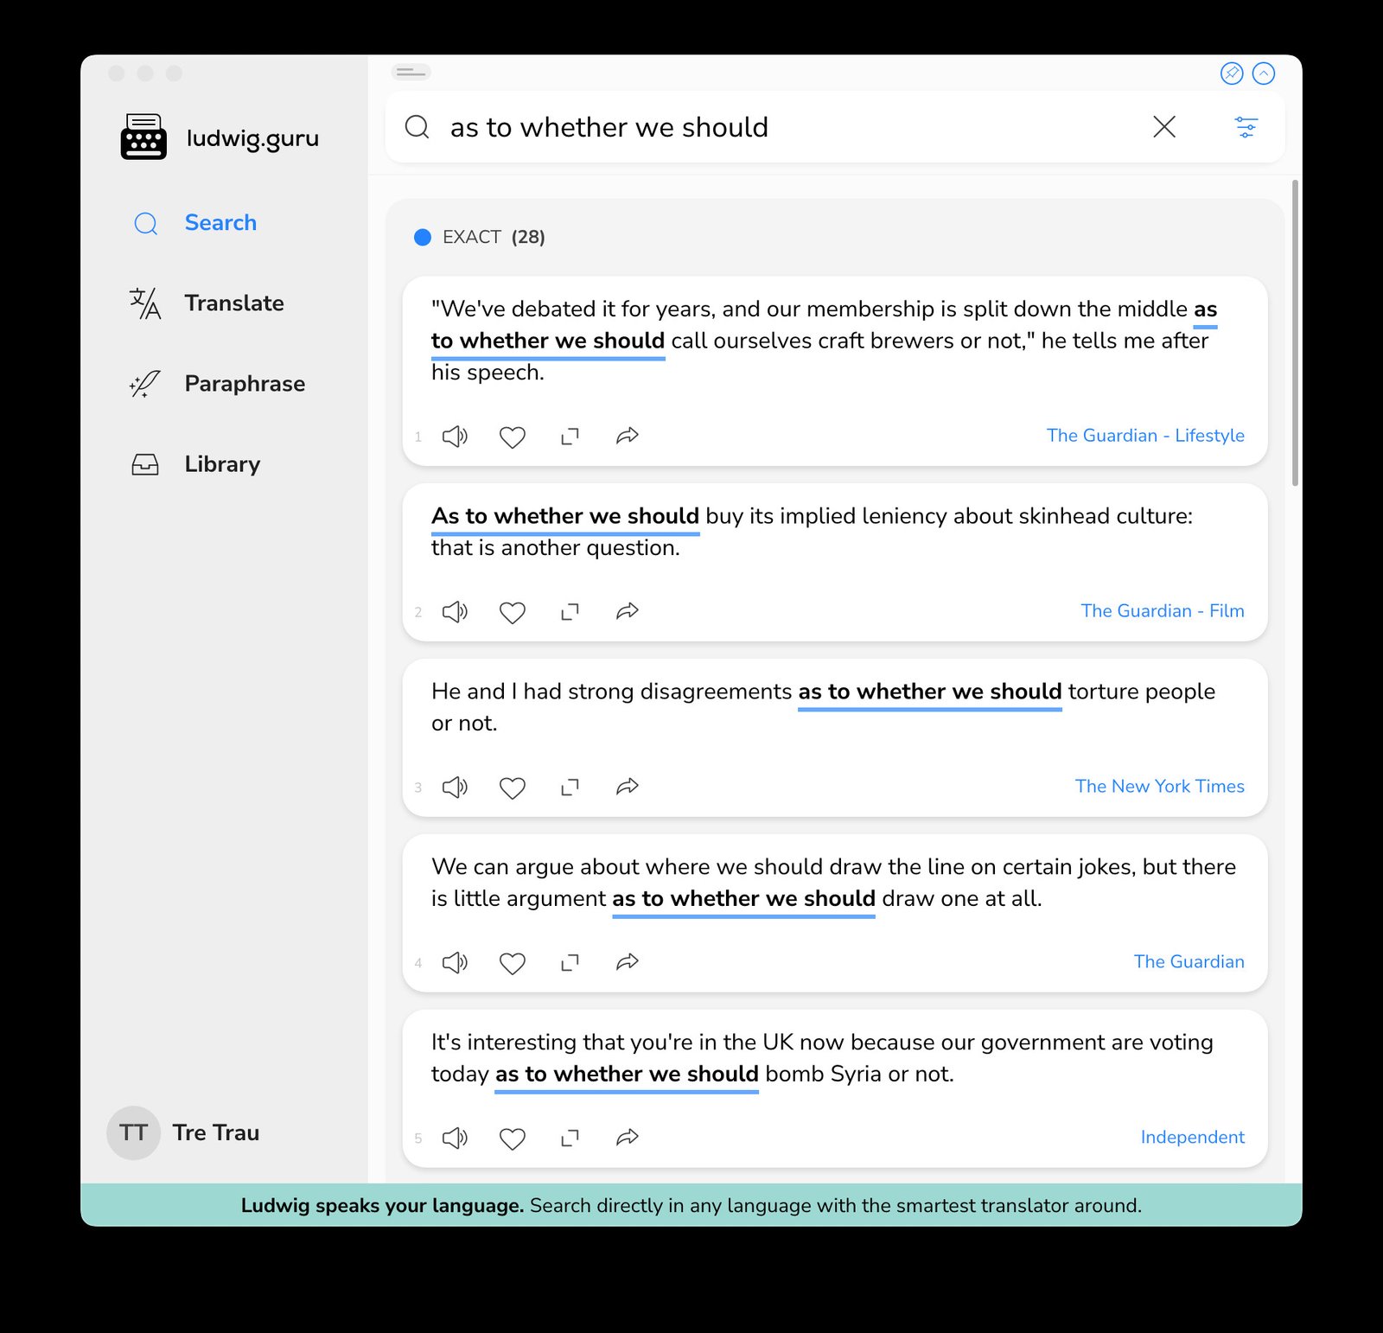The height and width of the screenshot is (1333, 1383).
Task: Open the Paraphrase section
Action: (x=218, y=384)
